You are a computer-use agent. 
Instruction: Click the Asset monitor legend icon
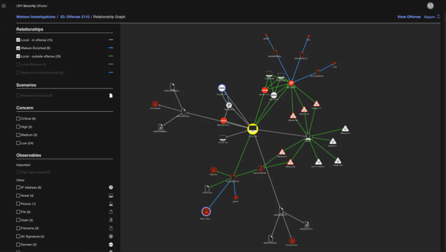click(111, 196)
